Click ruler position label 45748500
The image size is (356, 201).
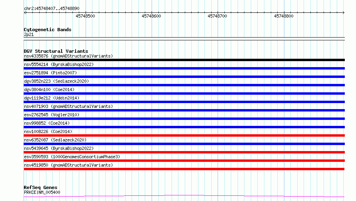click(85, 16)
